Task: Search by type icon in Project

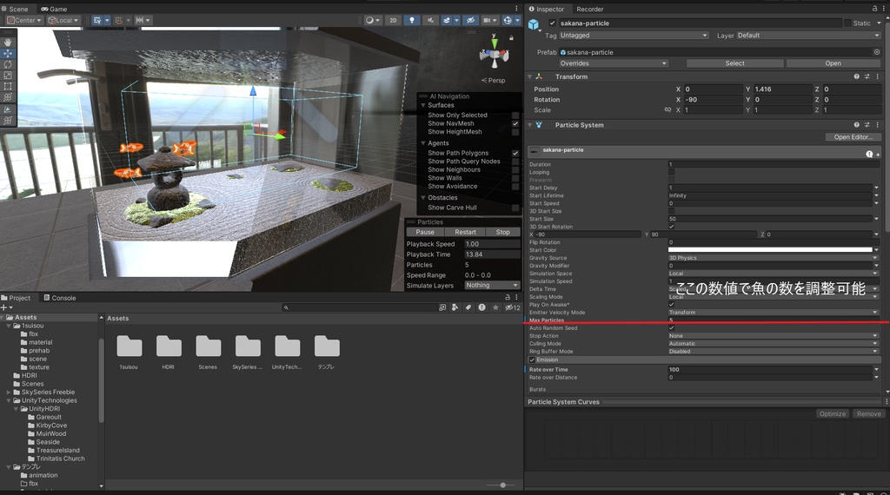Action: coord(455,307)
